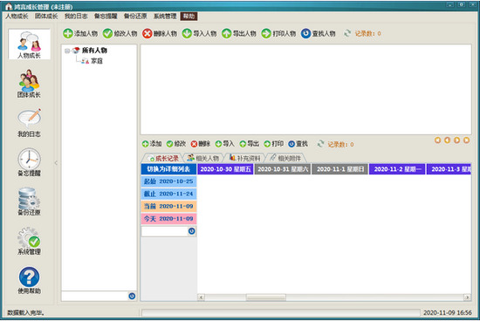The image size is (480, 321).
Task: Switch to 补充资料 tab
Action: [x=245, y=158]
